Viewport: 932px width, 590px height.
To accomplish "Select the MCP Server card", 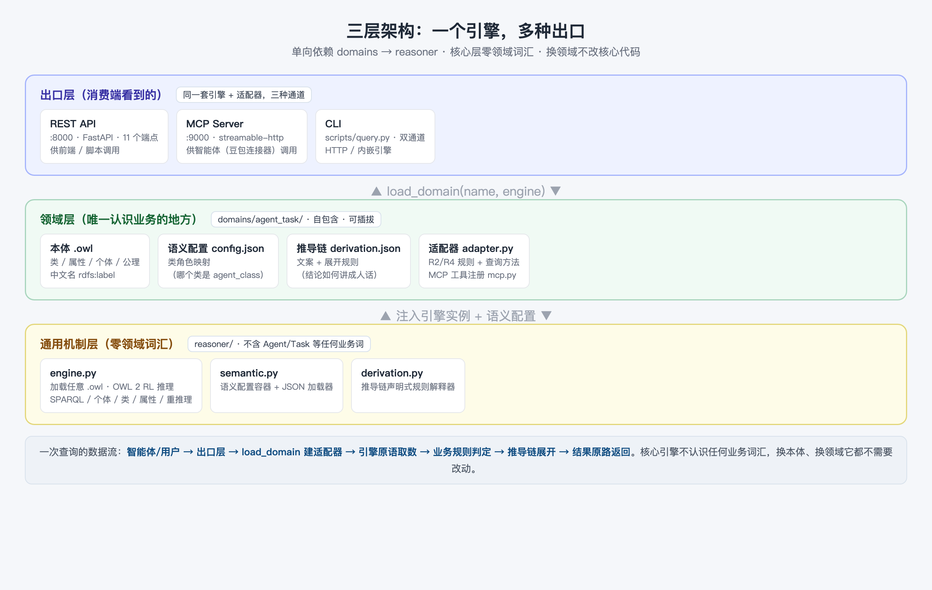I will tap(242, 136).
